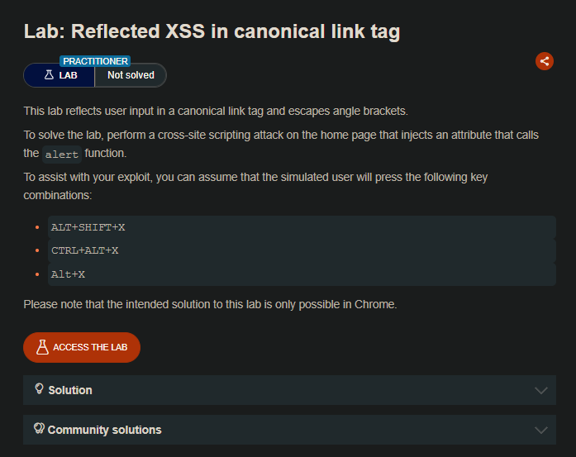Click the red share icon
The image size is (576, 457).
pyautogui.click(x=544, y=60)
